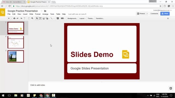
Task: Click the Slides home logo icon
Action: 2,12
